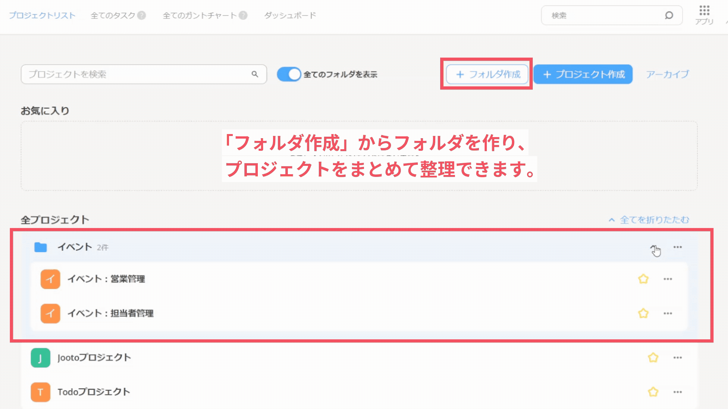The height and width of the screenshot is (409, 728).
Task: Click the magnifier icon in top search box
Action: [669, 15]
